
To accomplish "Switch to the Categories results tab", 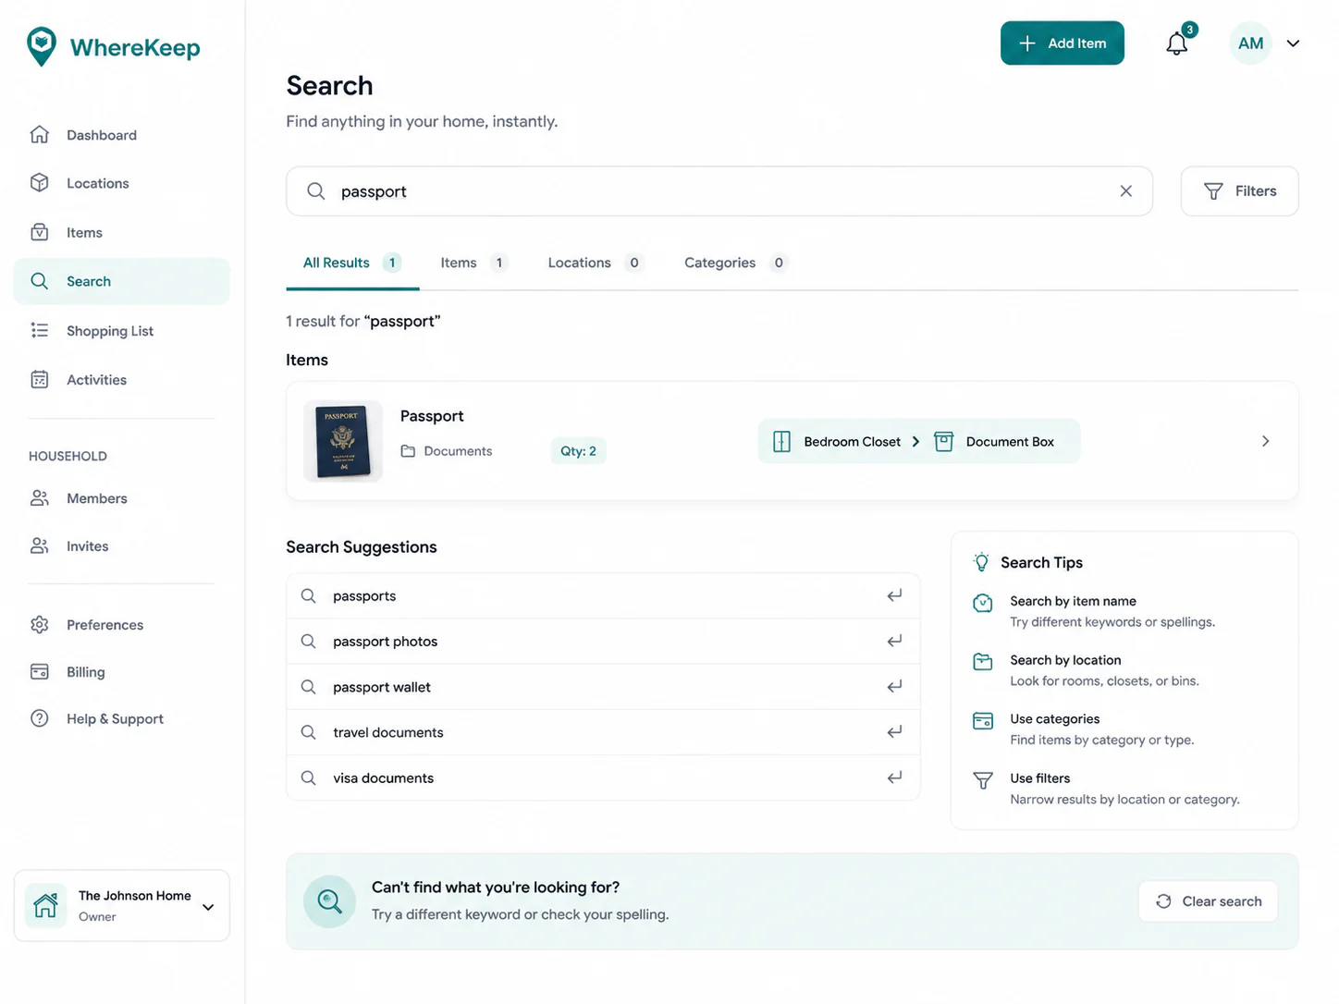I will [x=735, y=263].
